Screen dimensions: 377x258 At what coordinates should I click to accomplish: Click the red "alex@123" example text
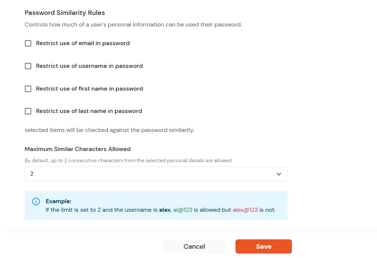245,210
